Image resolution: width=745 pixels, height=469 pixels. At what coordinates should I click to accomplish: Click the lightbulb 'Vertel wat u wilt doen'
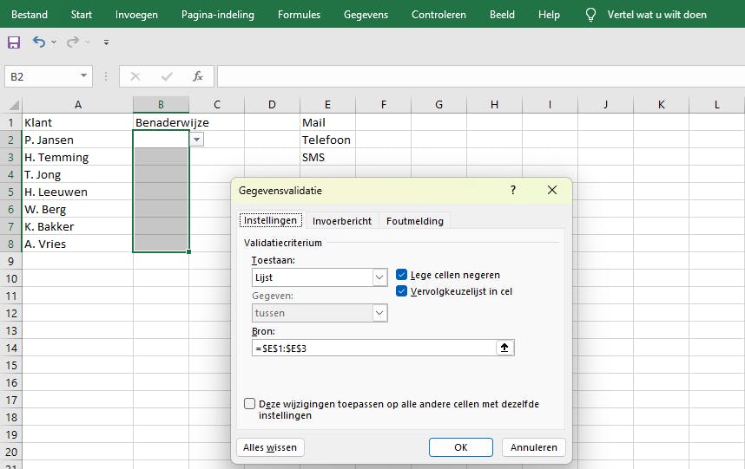coord(591,15)
